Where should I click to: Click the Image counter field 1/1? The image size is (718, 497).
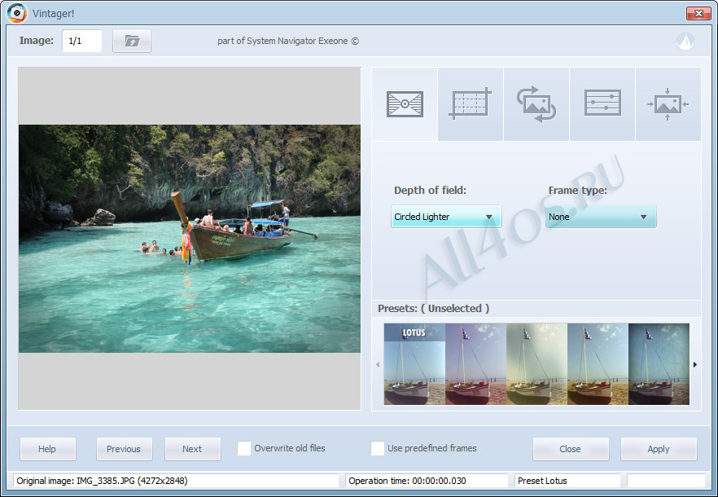point(81,42)
